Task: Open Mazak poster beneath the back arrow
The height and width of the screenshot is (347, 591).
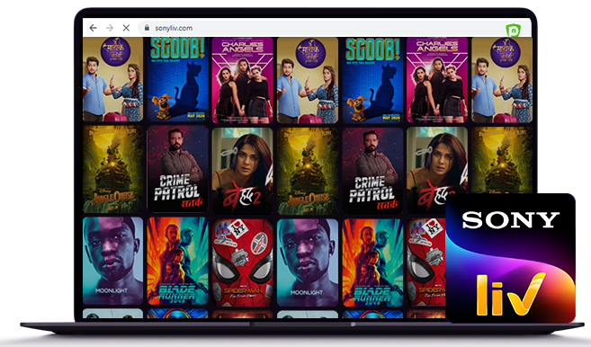Action: pos(113,79)
